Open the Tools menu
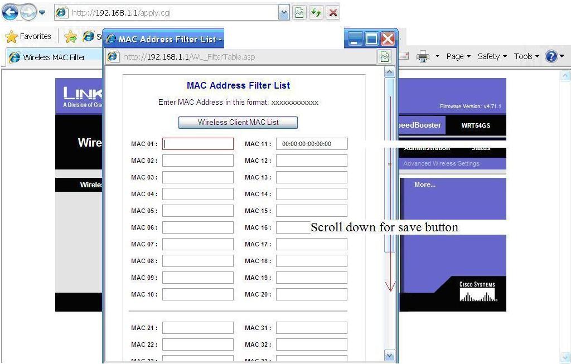The height and width of the screenshot is (364, 571). 526,56
